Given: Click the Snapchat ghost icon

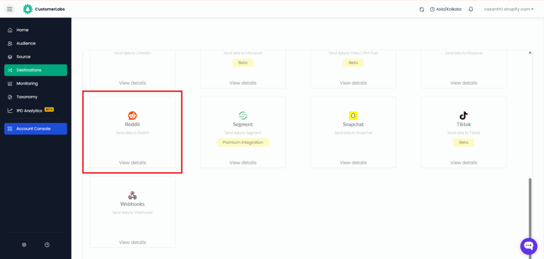Looking at the screenshot, I should pos(353,115).
